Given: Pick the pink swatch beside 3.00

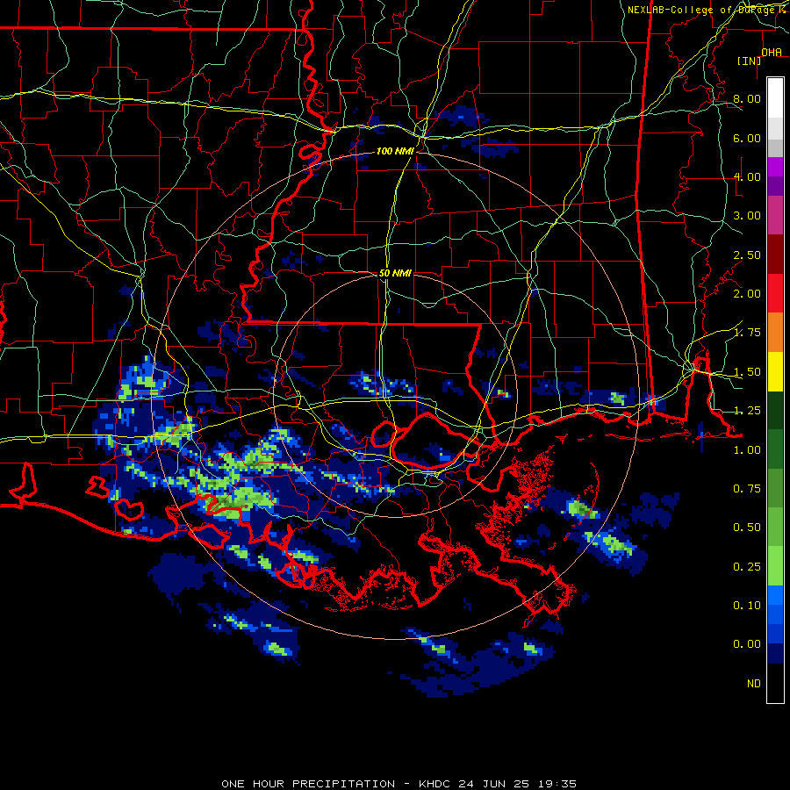Looking at the screenshot, I should 775,215.
